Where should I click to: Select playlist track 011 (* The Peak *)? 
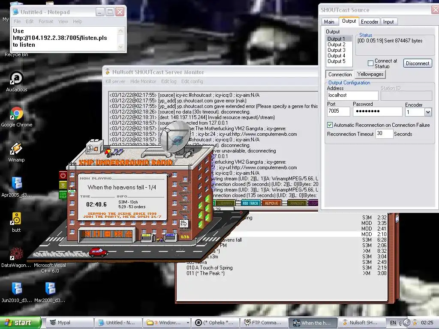[286, 273]
